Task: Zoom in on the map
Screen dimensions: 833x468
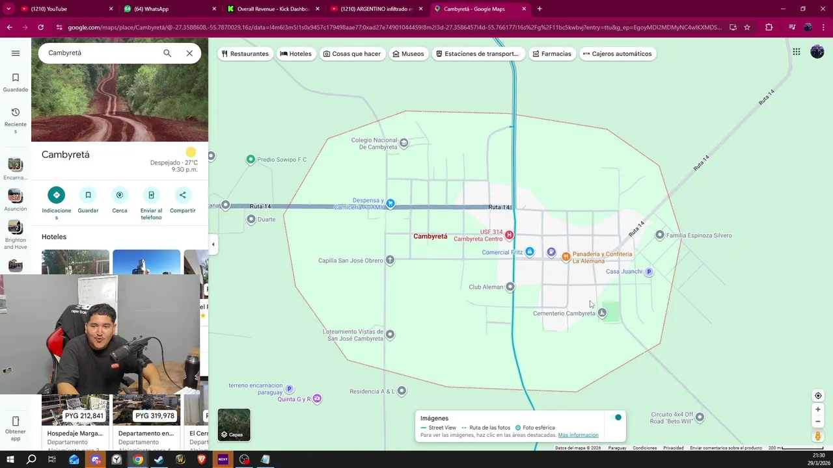Action: pyautogui.click(x=818, y=409)
